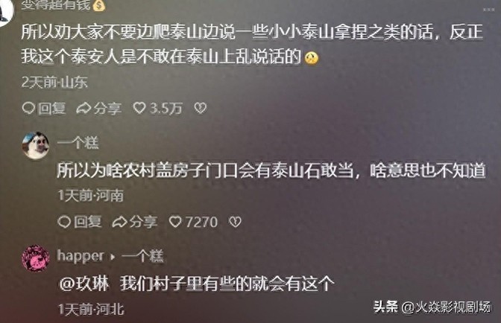501x323 pixels.
Task: Open happer's avatar profile picture
Action: [x=36, y=258]
